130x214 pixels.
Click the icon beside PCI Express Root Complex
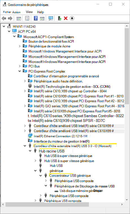coord(25,71)
